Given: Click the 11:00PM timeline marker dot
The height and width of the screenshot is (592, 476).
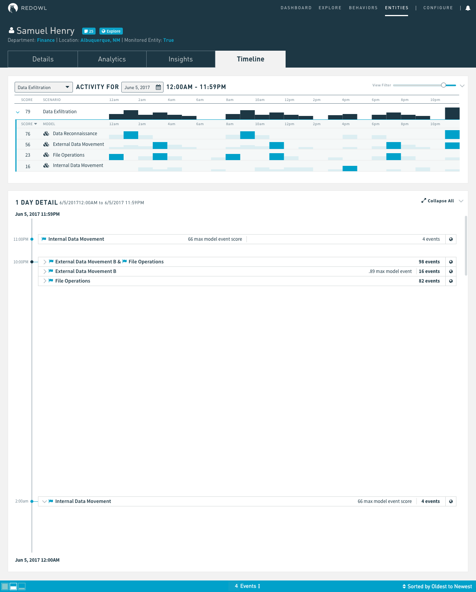Looking at the screenshot, I should [32, 239].
